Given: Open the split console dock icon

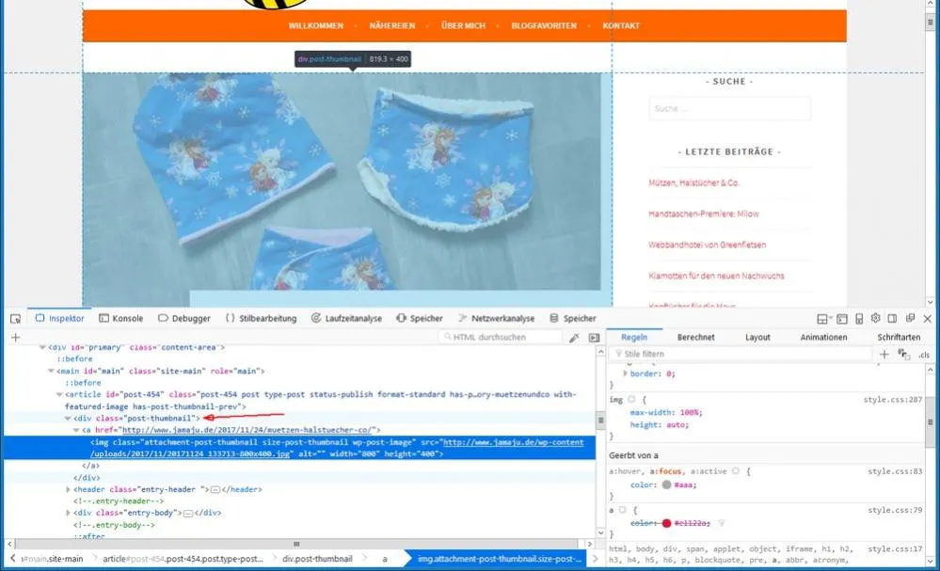Looking at the screenshot, I should point(823,319).
